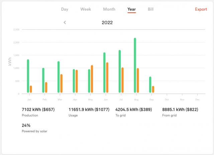Viewport: 214px width, 155px height.
Task: Click the 24% powered by solar value
Action: [x=26, y=125]
